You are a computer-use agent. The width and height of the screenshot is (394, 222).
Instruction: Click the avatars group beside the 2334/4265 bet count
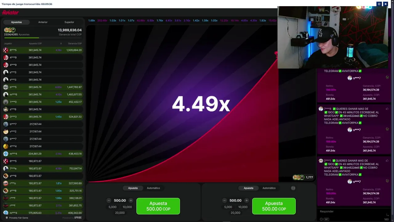[x=10, y=30]
